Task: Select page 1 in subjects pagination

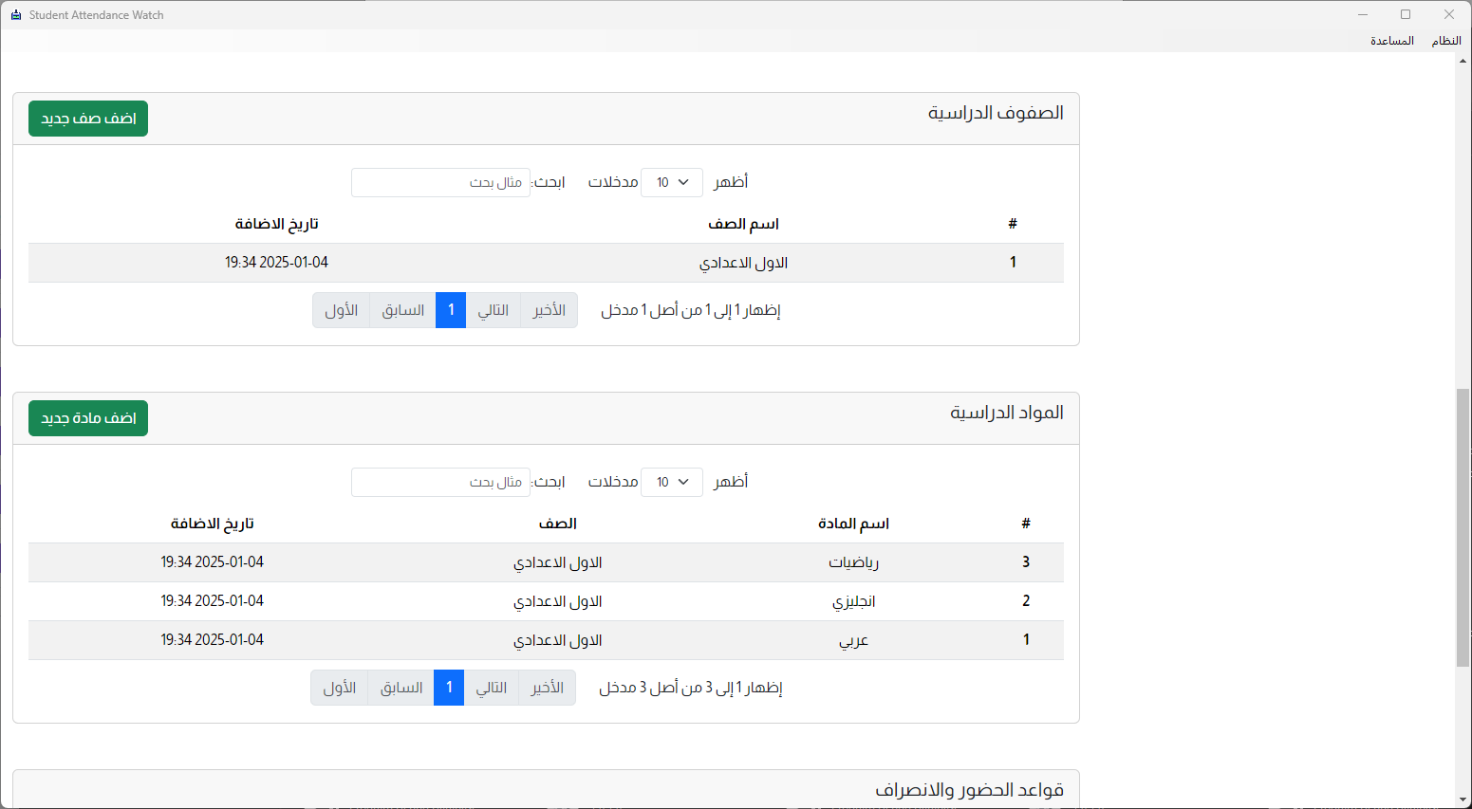Action: [x=449, y=688]
